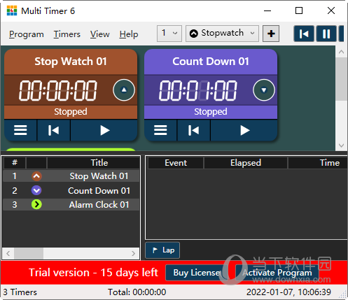Start the Stop Watch 01 timer

(x=104, y=130)
